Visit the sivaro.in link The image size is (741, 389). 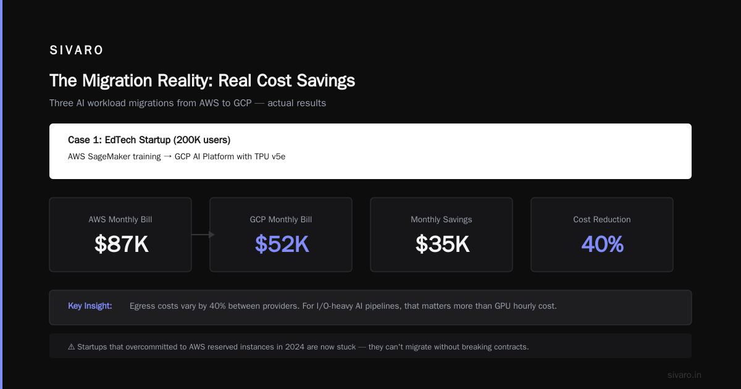[685, 375]
